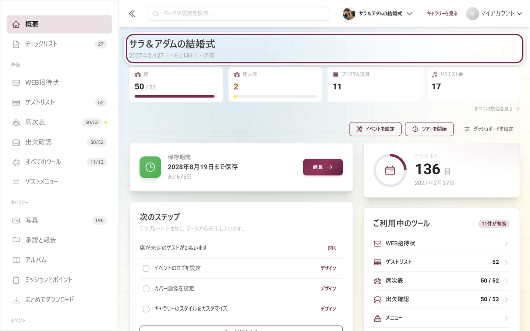Click the people icon beside 席次表 in sidebar
This screenshot has width=530, height=331.
(16, 122)
